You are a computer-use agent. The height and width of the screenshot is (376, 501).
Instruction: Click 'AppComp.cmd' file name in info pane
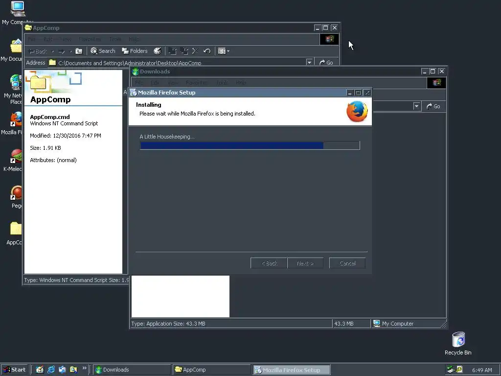[50, 117]
